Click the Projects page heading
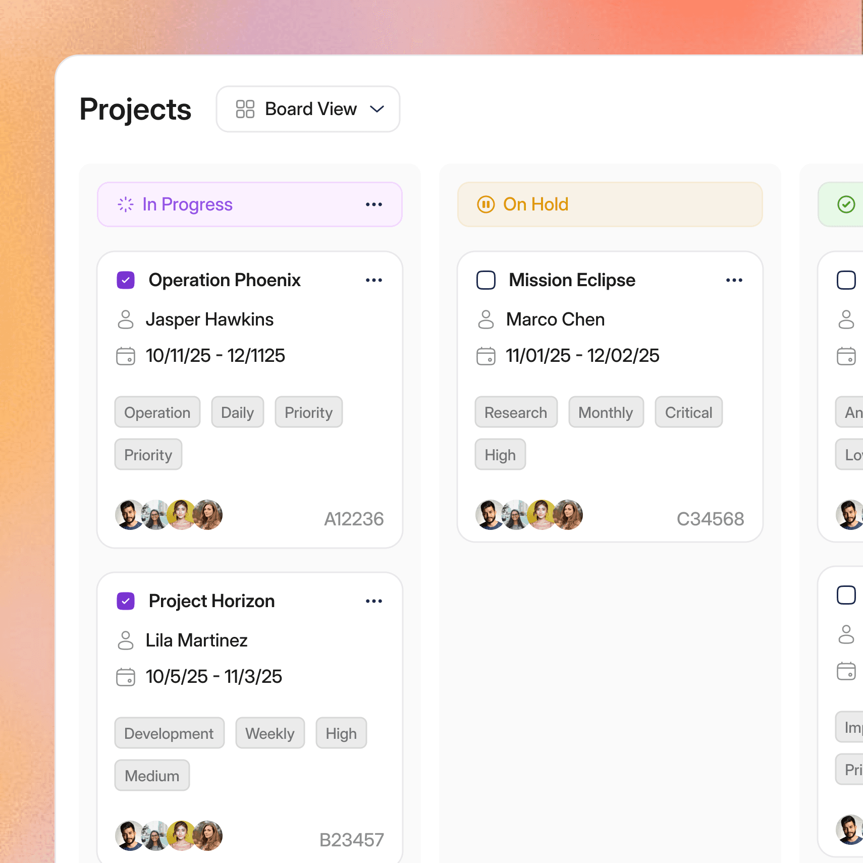863x863 pixels. (x=136, y=110)
